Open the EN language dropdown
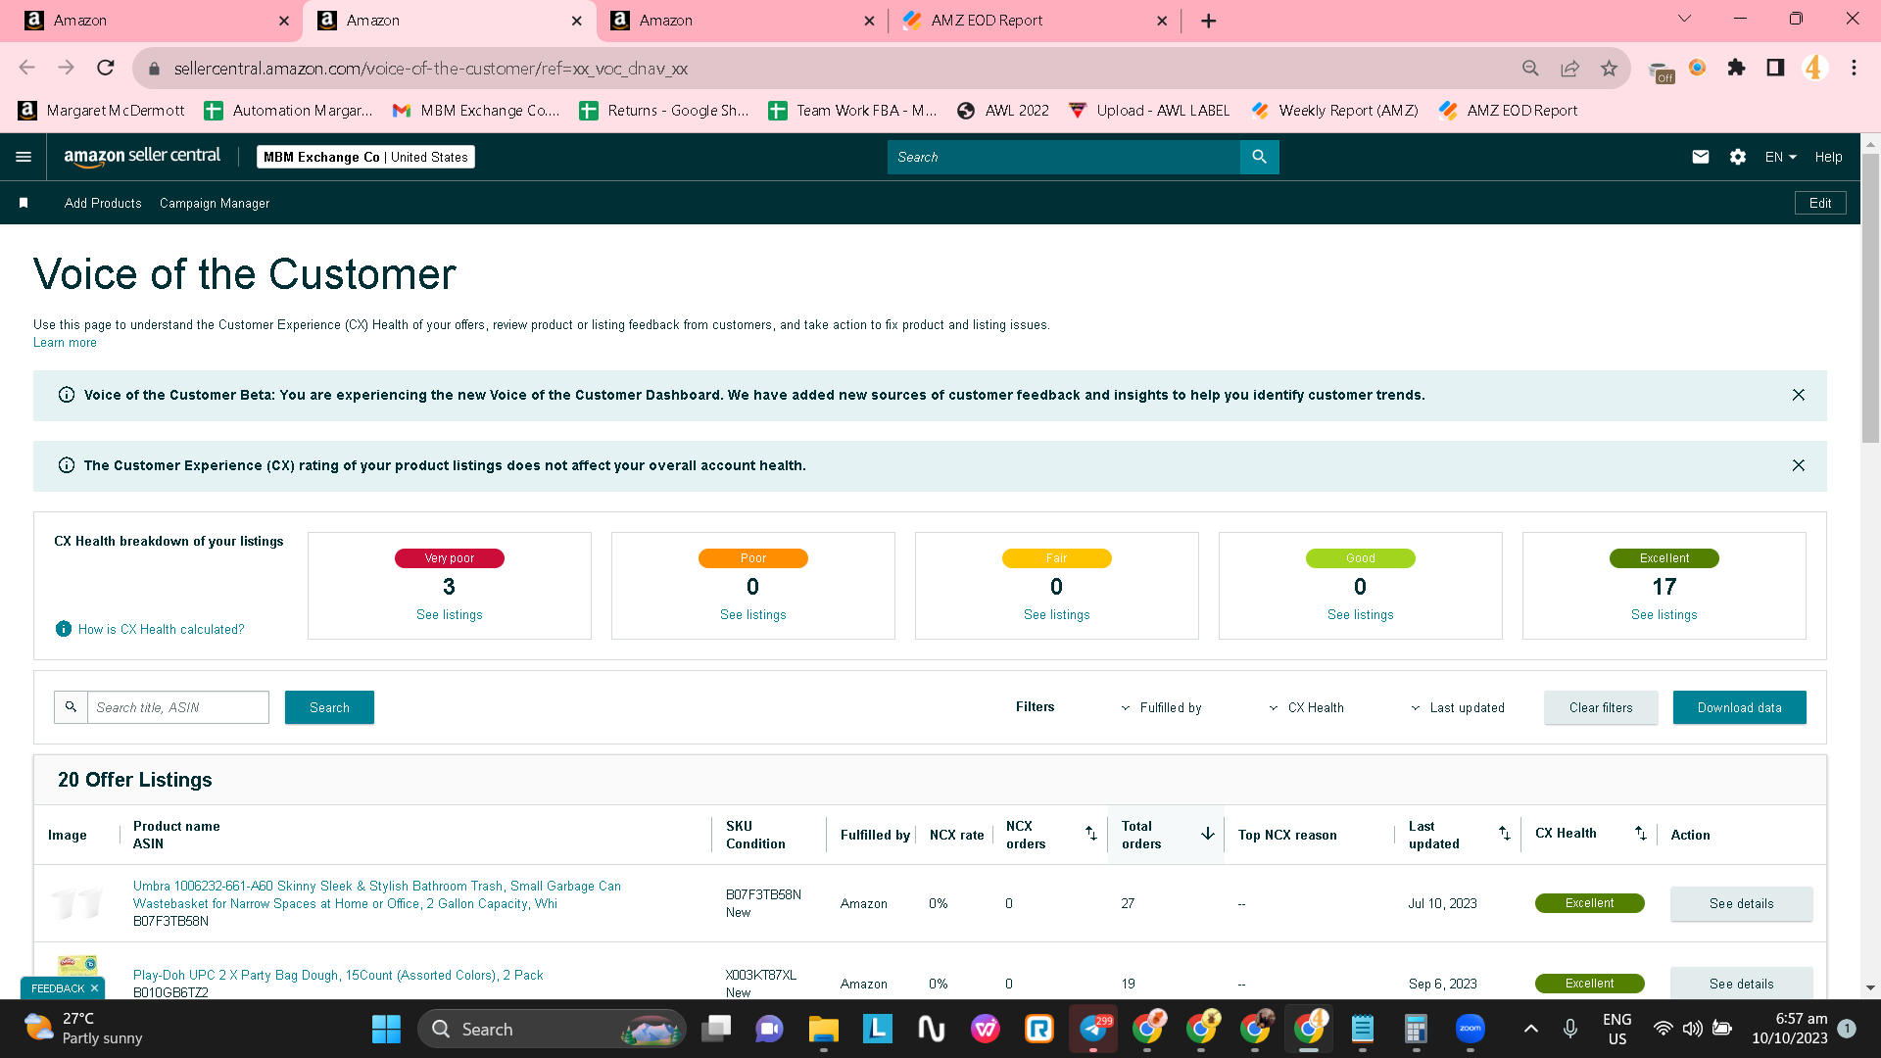Viewport: 1881px width, 1058px height. pyautogui.click(x=1781, y=157)
